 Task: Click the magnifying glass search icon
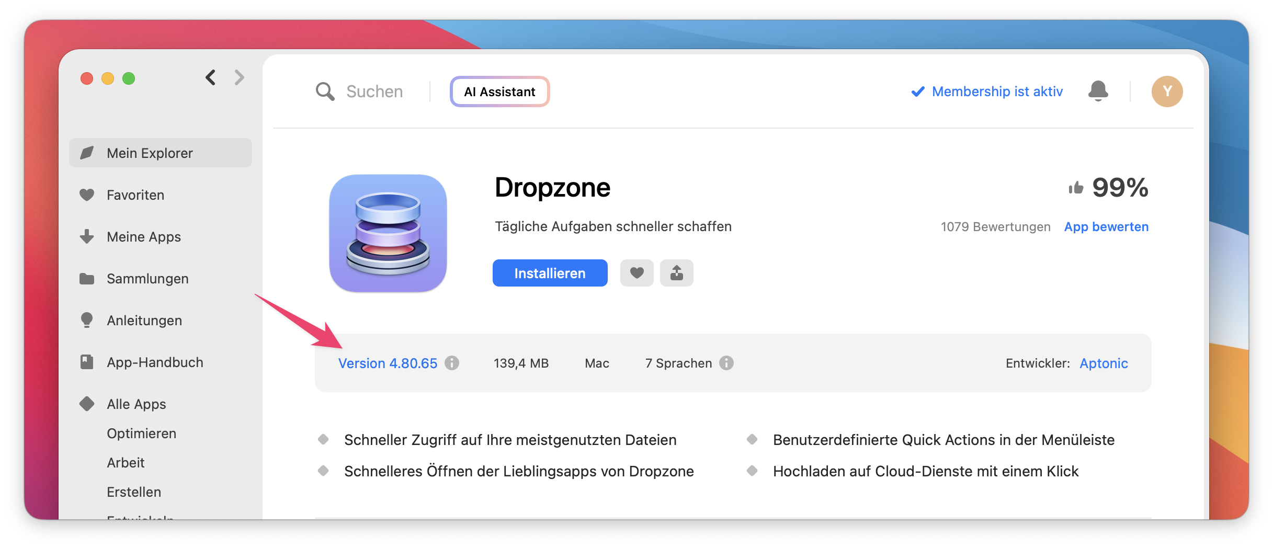point(325,92)
